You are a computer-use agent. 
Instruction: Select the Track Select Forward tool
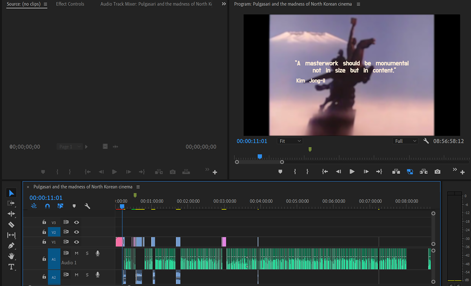[x=11, y=203]
